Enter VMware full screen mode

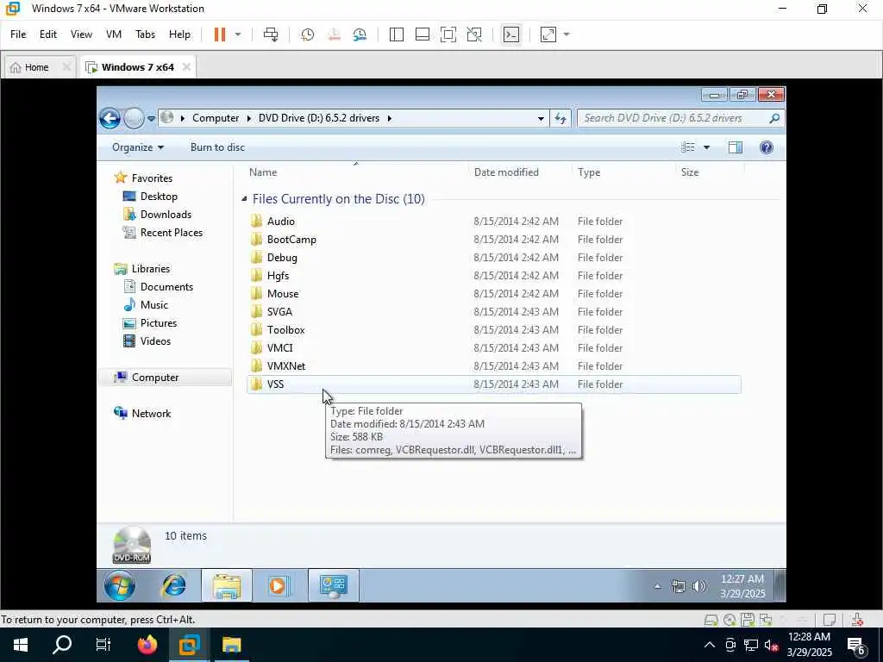448,34
